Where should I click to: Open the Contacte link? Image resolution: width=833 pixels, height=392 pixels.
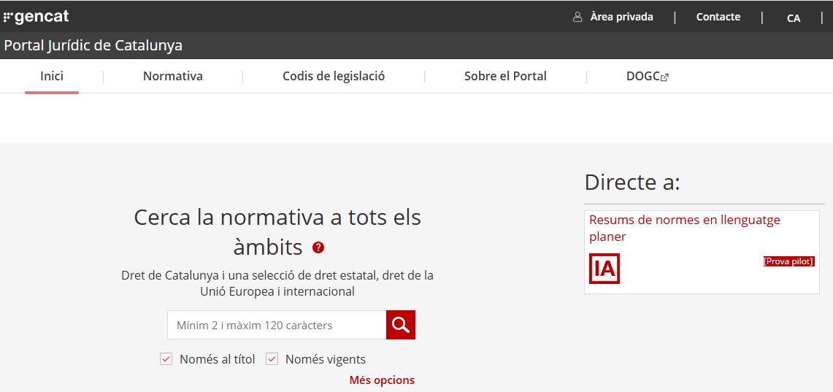pos(718,17)
